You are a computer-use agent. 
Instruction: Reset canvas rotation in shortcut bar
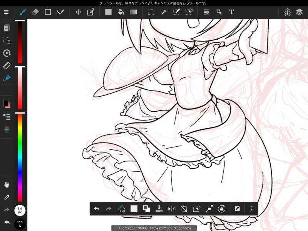(x=184, y=209)
